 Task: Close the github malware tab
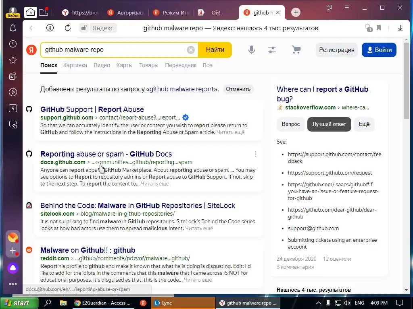pyautogui.click(x=278, y=12)
